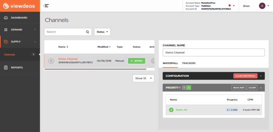This screenshot has width=273, height=132.
Task: Open the Demo Channel link
Action: (68, 59)
